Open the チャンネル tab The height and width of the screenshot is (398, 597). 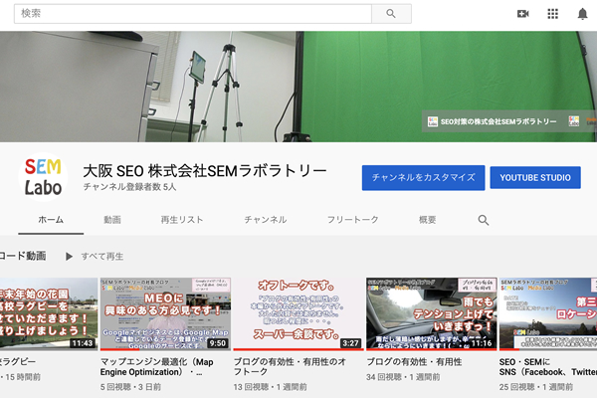point(266,220)
